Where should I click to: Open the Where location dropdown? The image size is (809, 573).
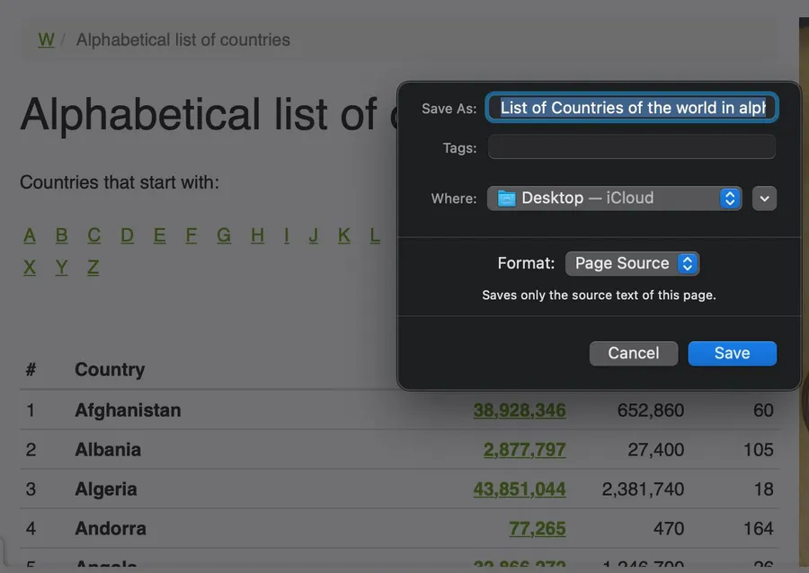coord(615,198)
